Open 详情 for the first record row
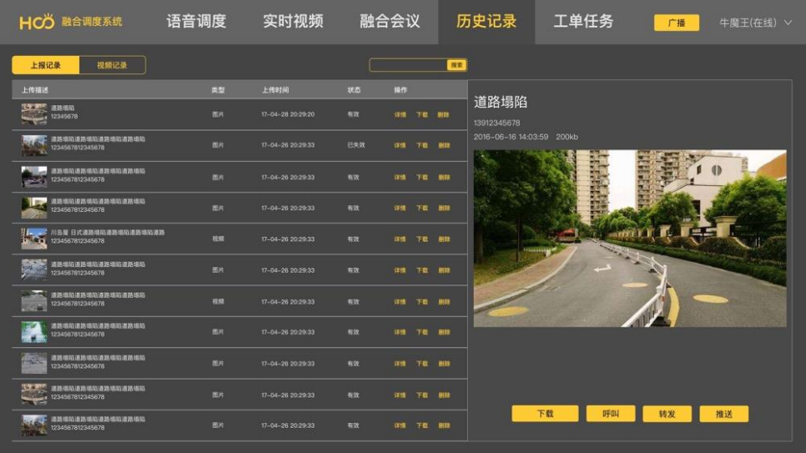806x453 pixels. tap(400, 114)
